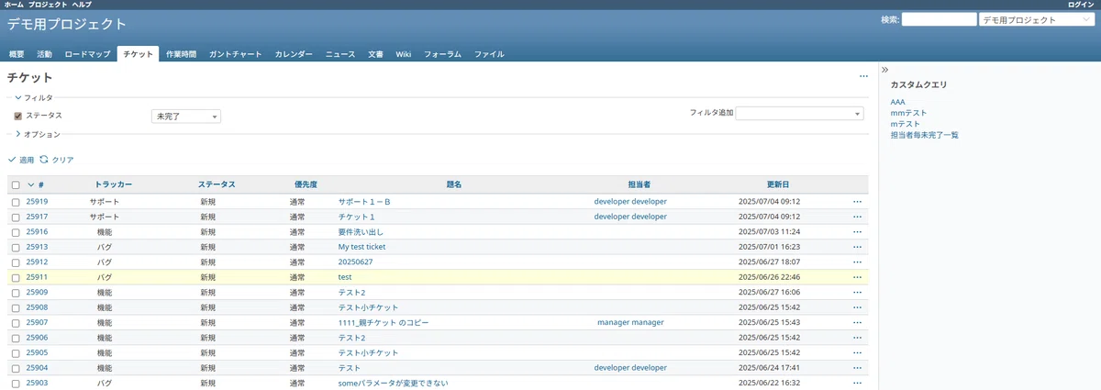This screenshot has height=390, width=1101.
Task: Sort by the トラッカー column header
Action: pos(114,184)
